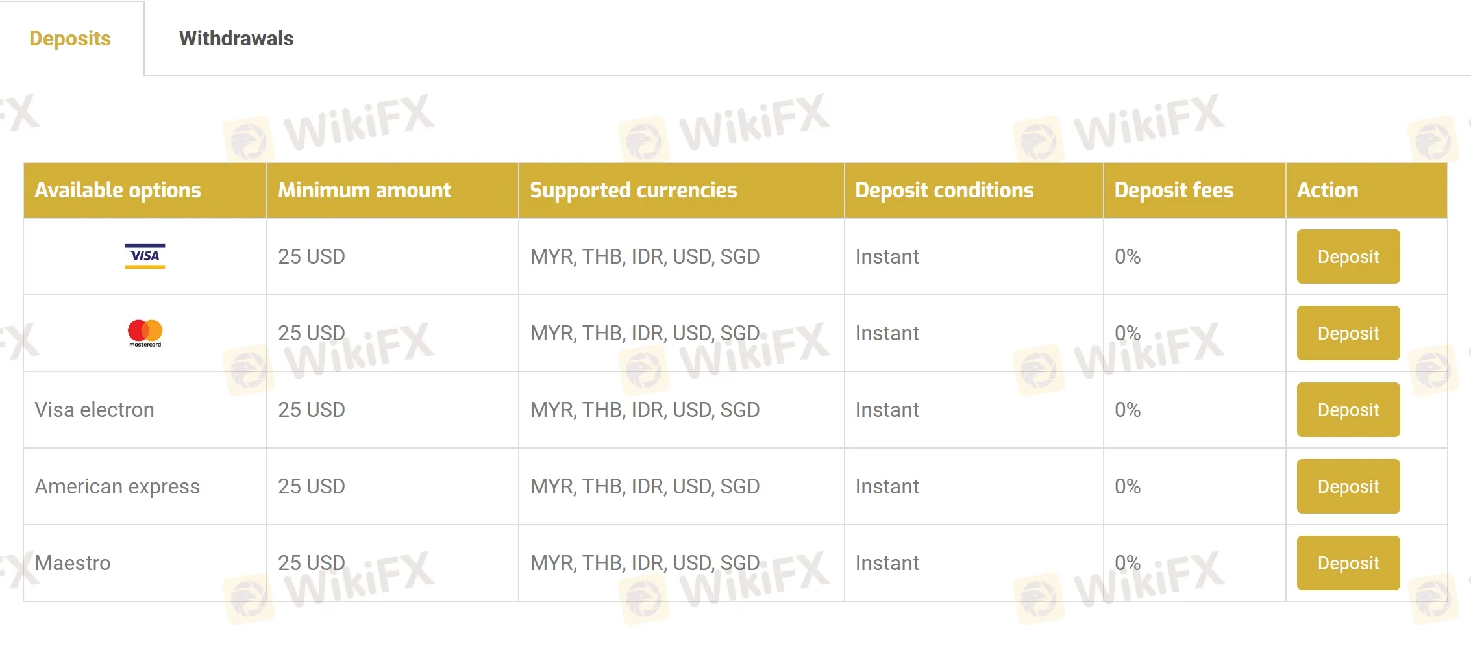Click Deposit button for American express
Image resolution: width=1471 pixels, height=648 pixels.
[x=1348, y=486]
